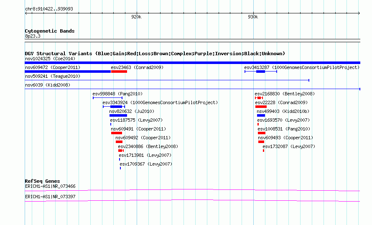The height and width of the screenshot is (225, 372).
Task: Click the red bar under nsv609493
Action: (x=261, y=142)
